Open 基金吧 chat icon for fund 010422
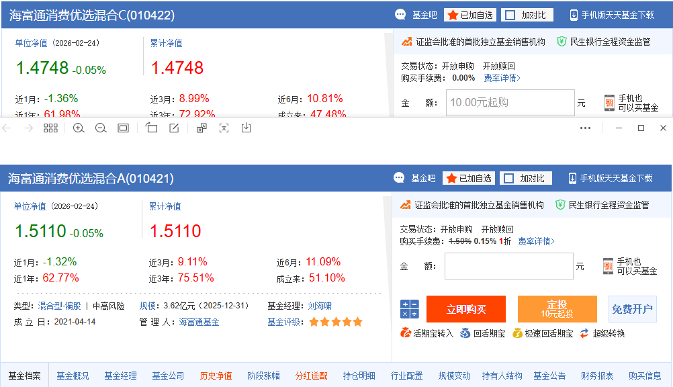The height and width of the screenshot is (387, 673). 400,15
